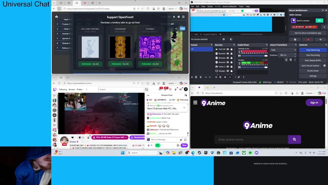Click Start Recording in OBS
This screenshot has height=185, width=328.
[x=313, y=55]
